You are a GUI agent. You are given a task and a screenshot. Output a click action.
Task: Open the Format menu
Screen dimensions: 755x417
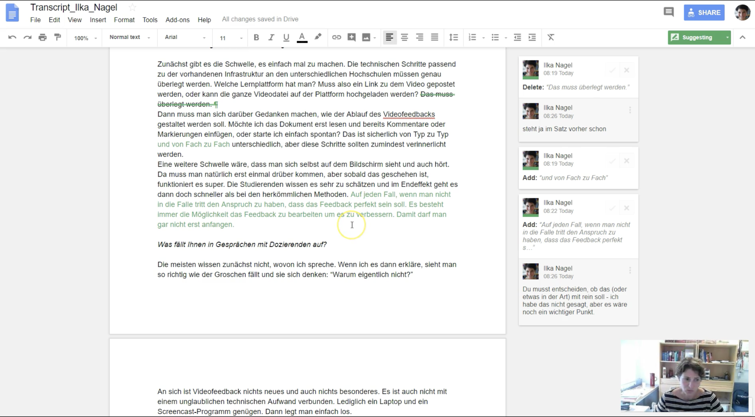[x=124, y=20]
